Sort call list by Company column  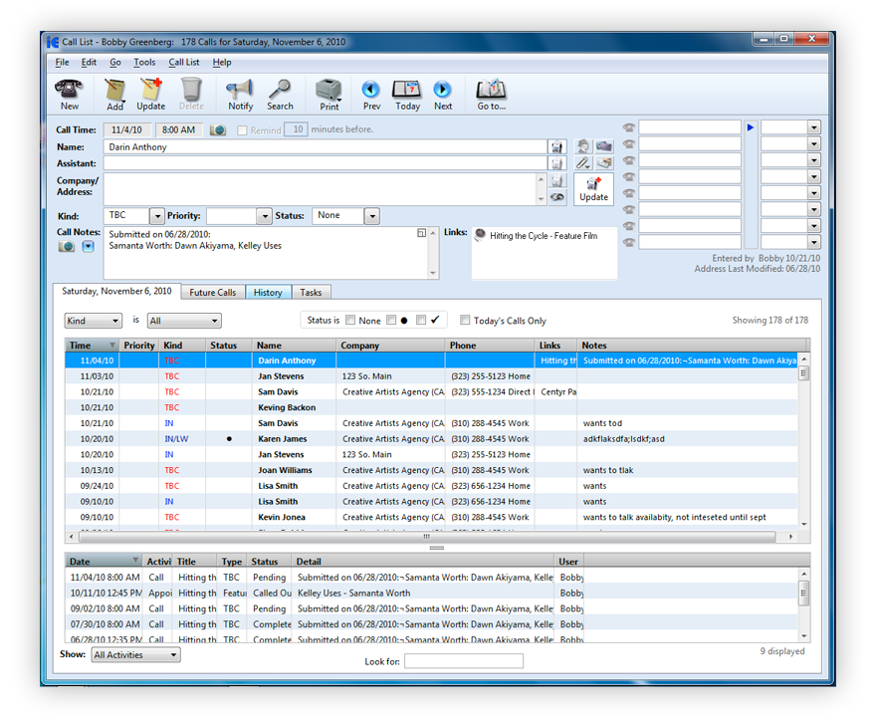point(390,346)
